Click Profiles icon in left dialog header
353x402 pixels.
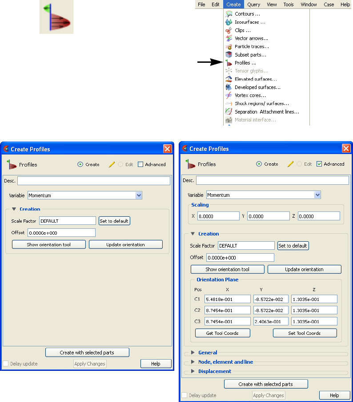(12, 165)
